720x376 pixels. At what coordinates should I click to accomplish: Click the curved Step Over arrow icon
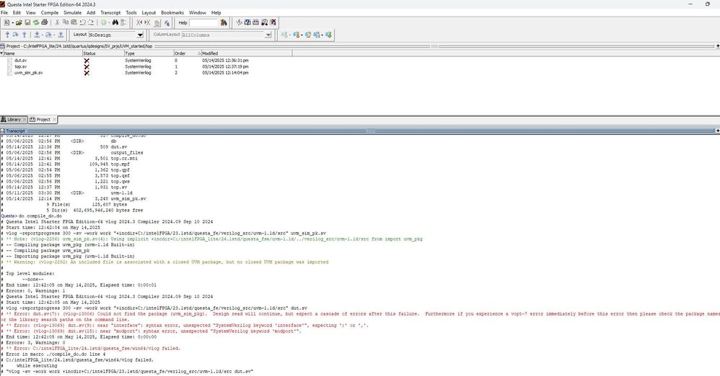pyautogui.click(x=16, y=35)
